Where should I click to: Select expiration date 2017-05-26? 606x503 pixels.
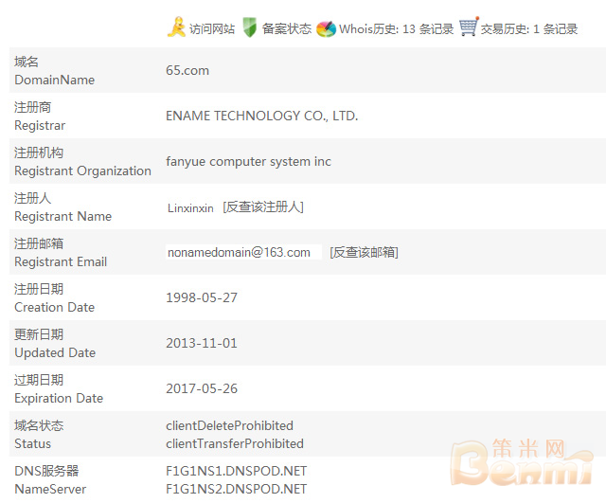pos(202,388)
